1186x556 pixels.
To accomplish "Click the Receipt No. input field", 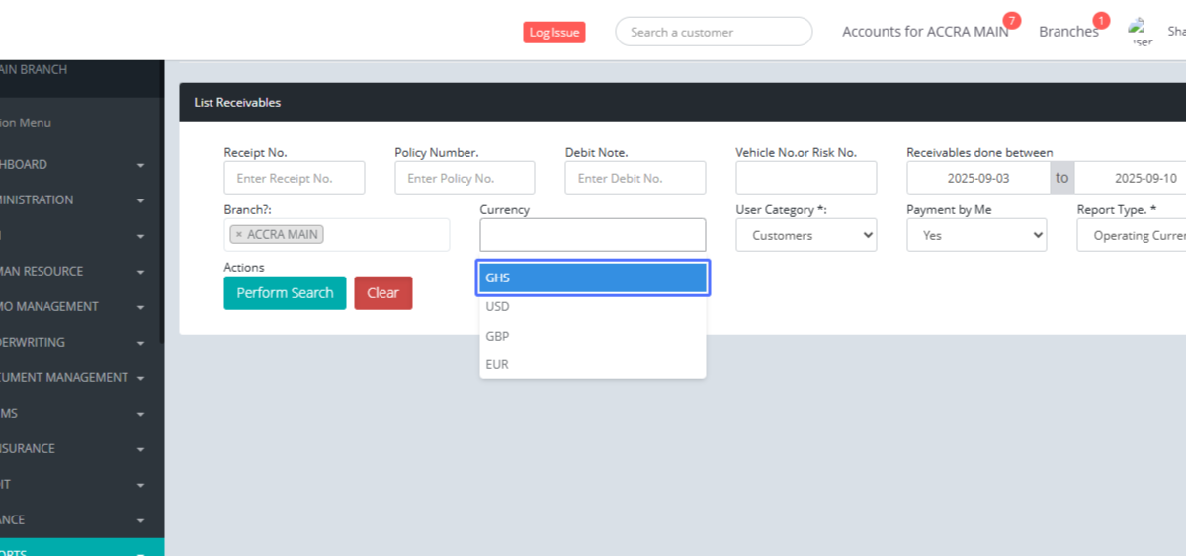I will click(x=294, y=178).
